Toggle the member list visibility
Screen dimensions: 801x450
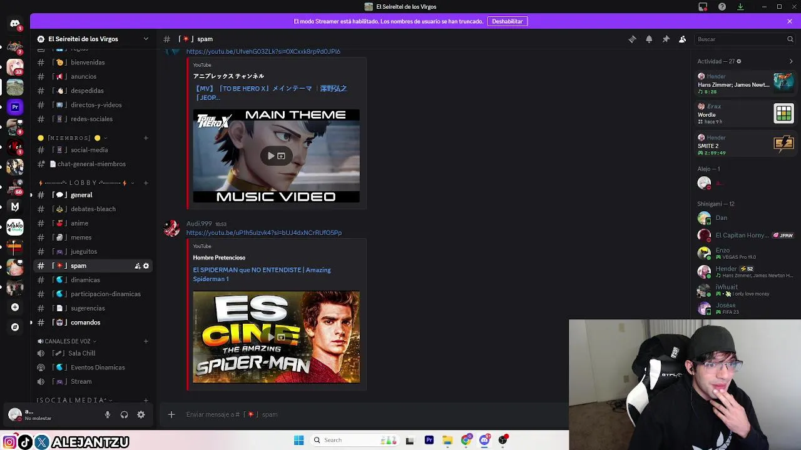click(683, 39)
